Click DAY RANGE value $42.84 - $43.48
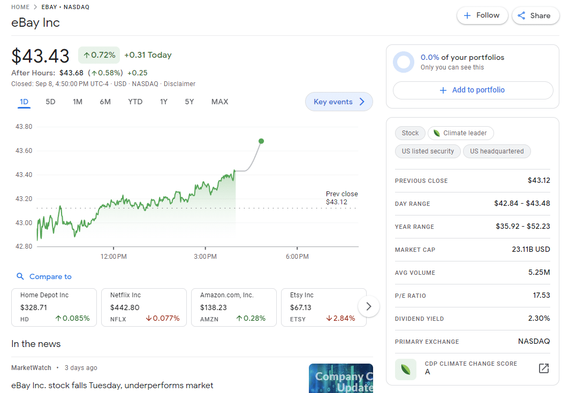569x393 pixels. pyautogui.click(x=522, y=203)
